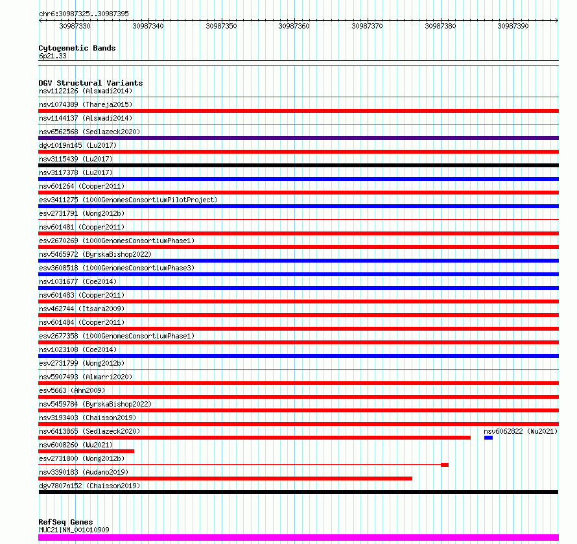Select the small blue nsv6062822 bar
Screen dimensions: 577x544
[x=488, y=438]
